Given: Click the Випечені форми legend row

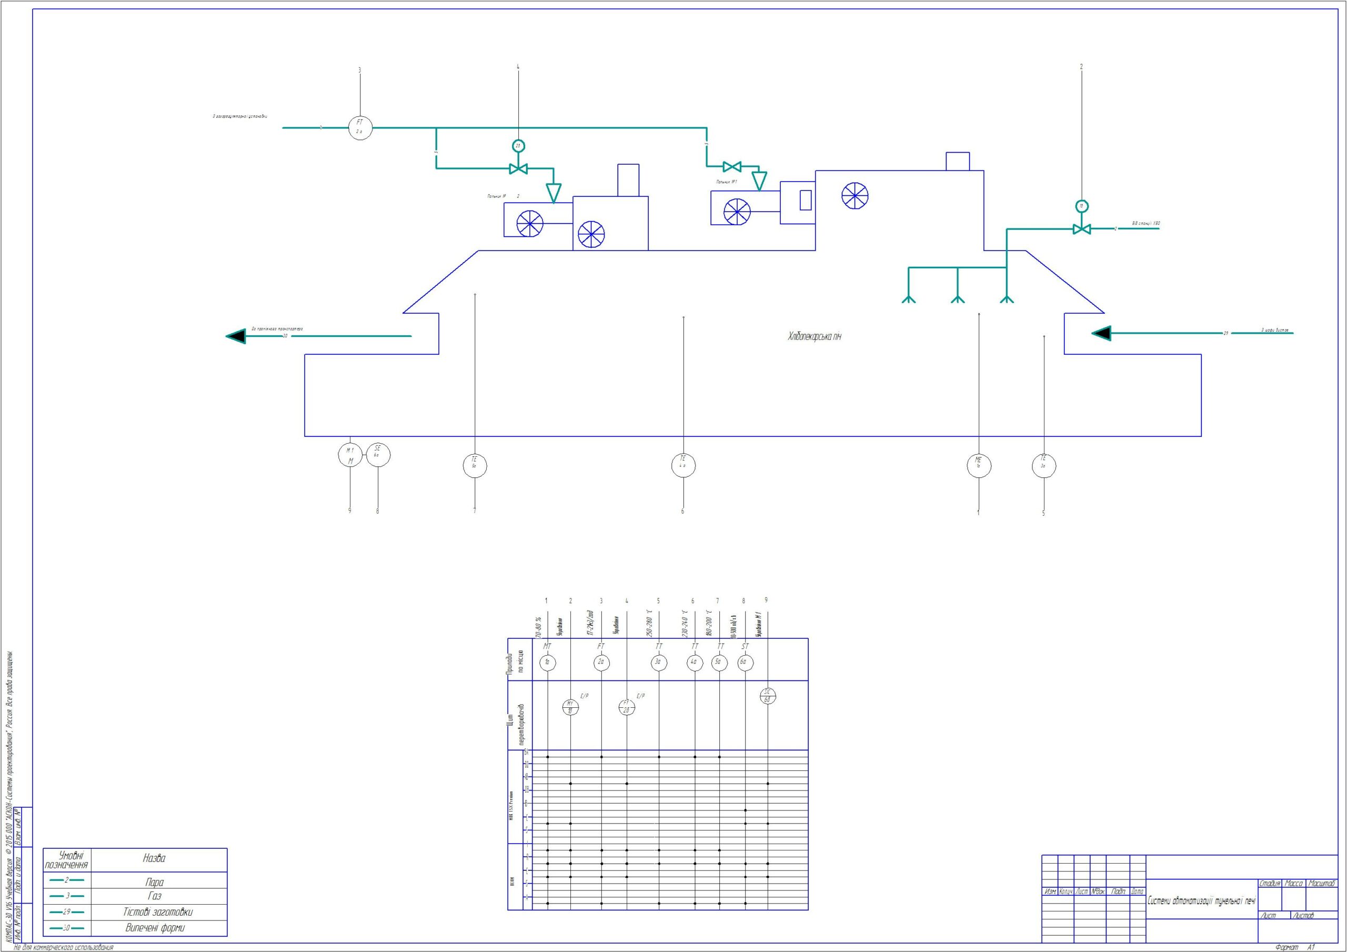Looking at the screenshot, I should click(x=135, y=928).
